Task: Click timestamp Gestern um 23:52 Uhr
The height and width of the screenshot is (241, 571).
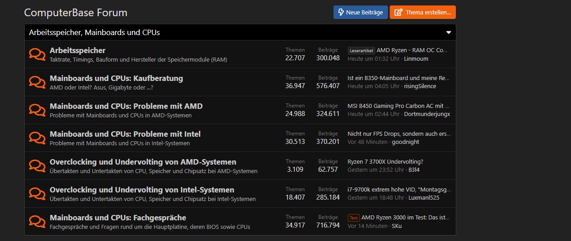Action: [x=376, y=170]
